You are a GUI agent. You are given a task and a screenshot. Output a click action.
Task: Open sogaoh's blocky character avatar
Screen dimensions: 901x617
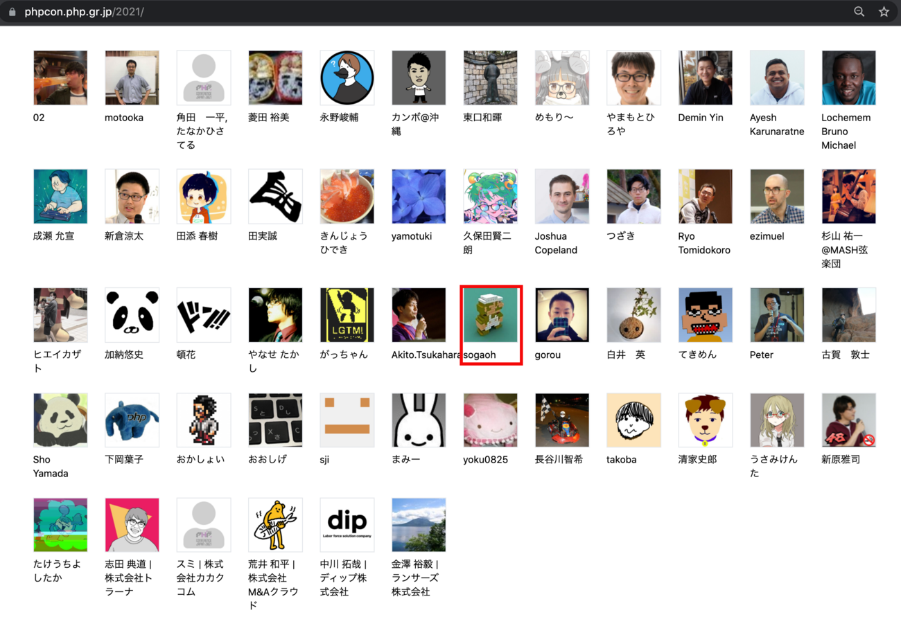point(491,315)
